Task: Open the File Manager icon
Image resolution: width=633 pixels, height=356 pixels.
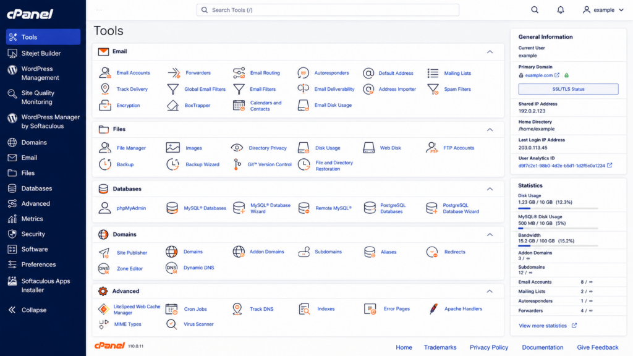Action: [105, 148]
